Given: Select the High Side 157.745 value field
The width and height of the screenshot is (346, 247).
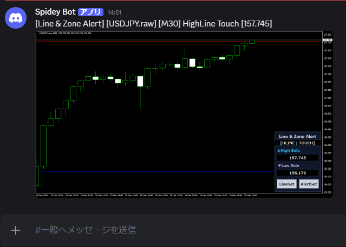Looking at the screenshot, I should pos(298,158).
